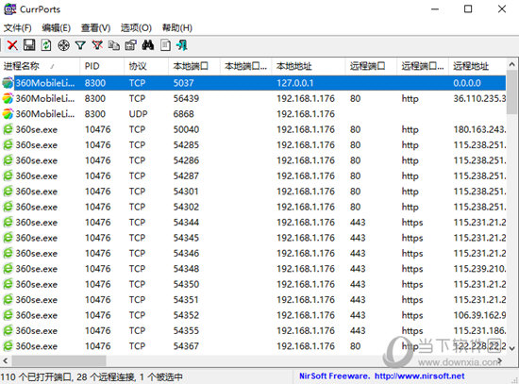Select the row with local port 54287
This screenshot has height=384, width=519.
tap(254, 175)
